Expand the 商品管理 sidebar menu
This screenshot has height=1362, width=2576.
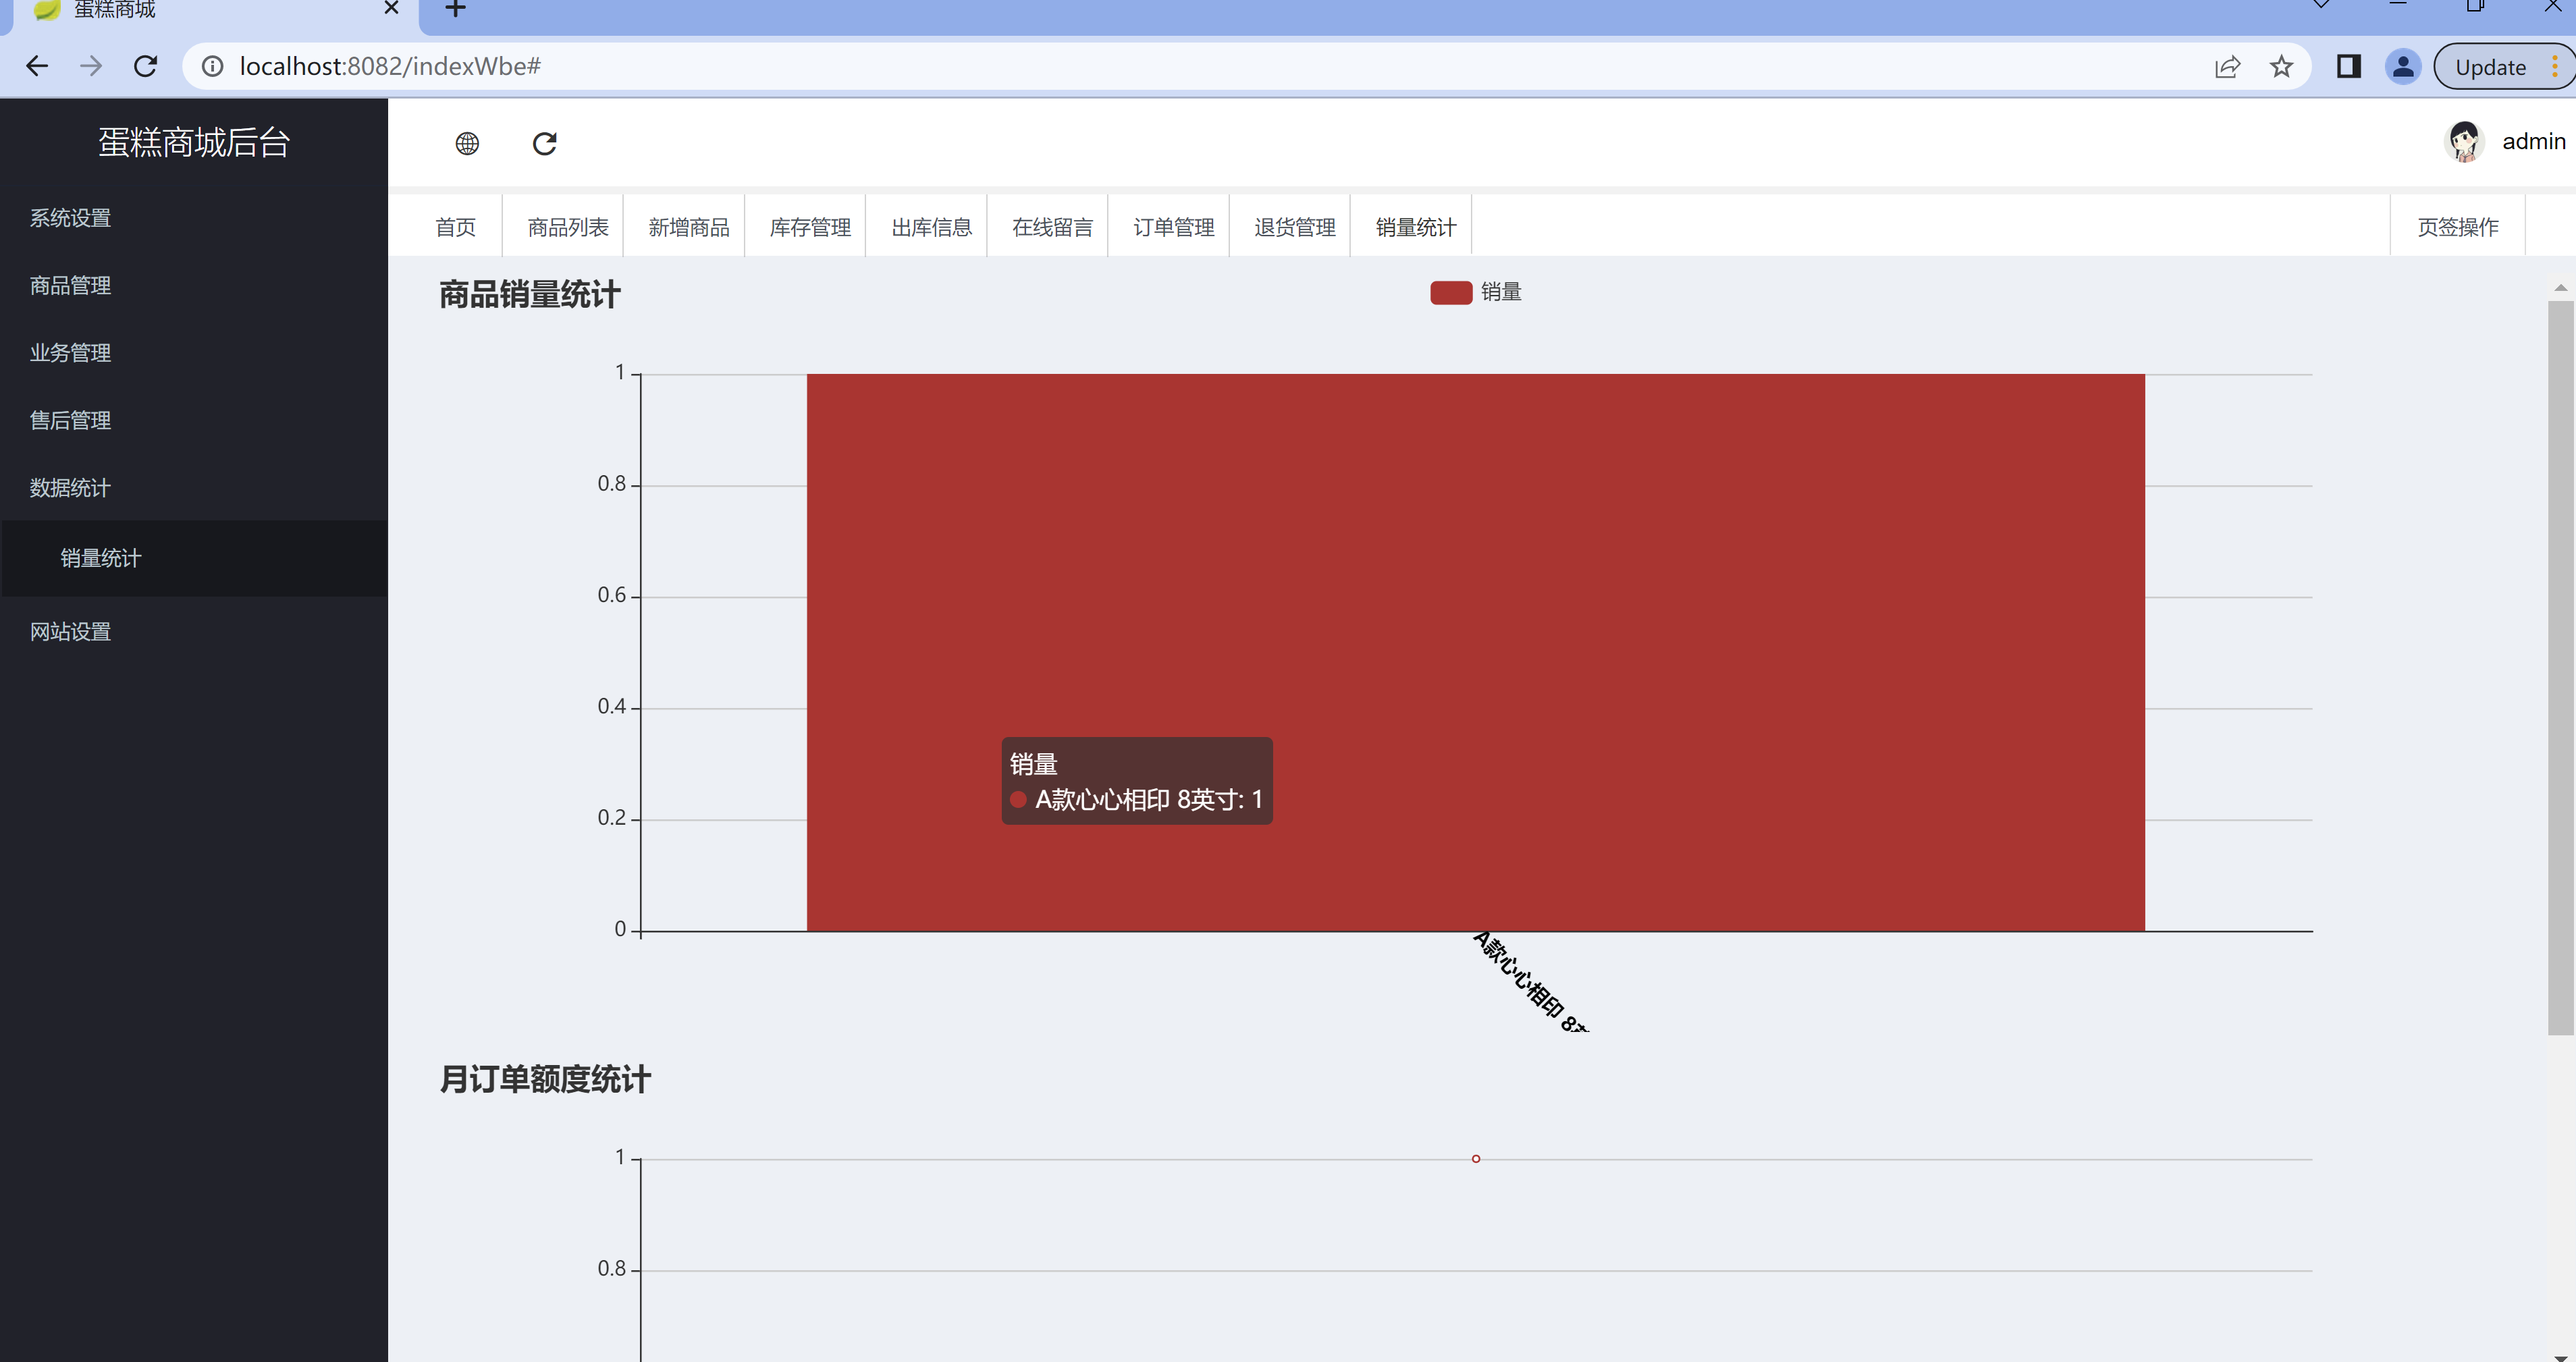point(194,286)
